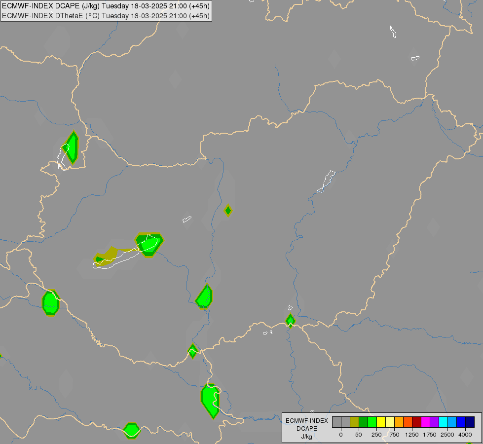Pick the purple legend swatch
This screenshot has width=483, height=444.
coord(435,422)
